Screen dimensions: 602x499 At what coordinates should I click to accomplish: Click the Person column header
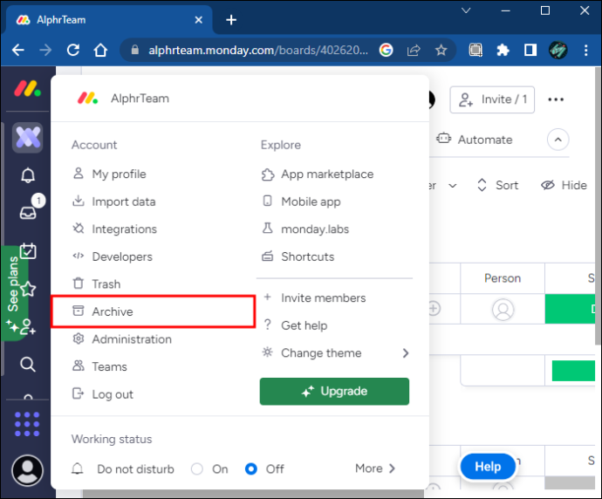point(503,278)
